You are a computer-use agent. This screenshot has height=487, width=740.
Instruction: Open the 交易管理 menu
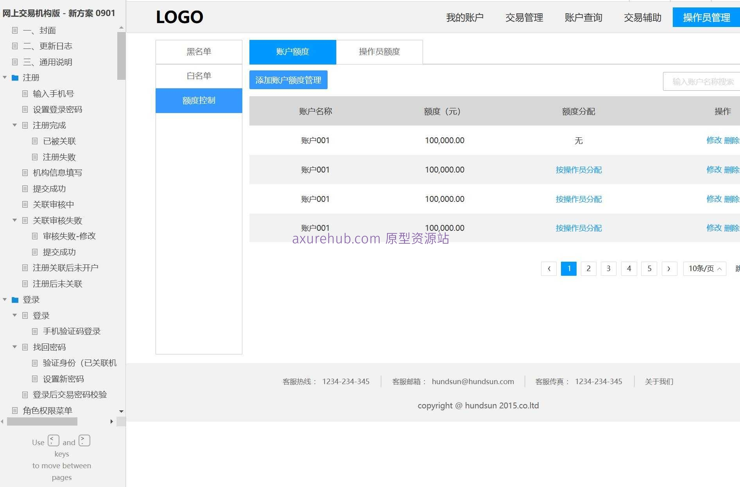tap(524, 17)
